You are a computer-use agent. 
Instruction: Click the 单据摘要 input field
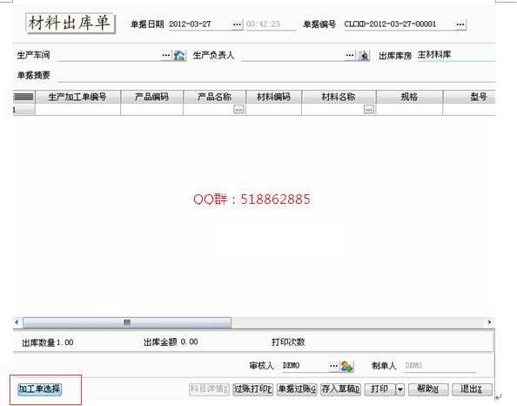[276, 76]
